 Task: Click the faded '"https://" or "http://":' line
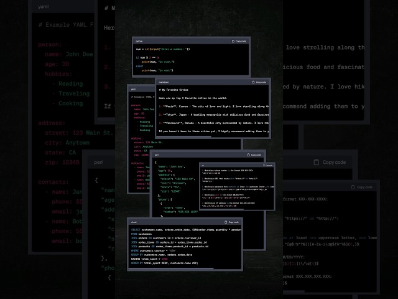point(312,219)
